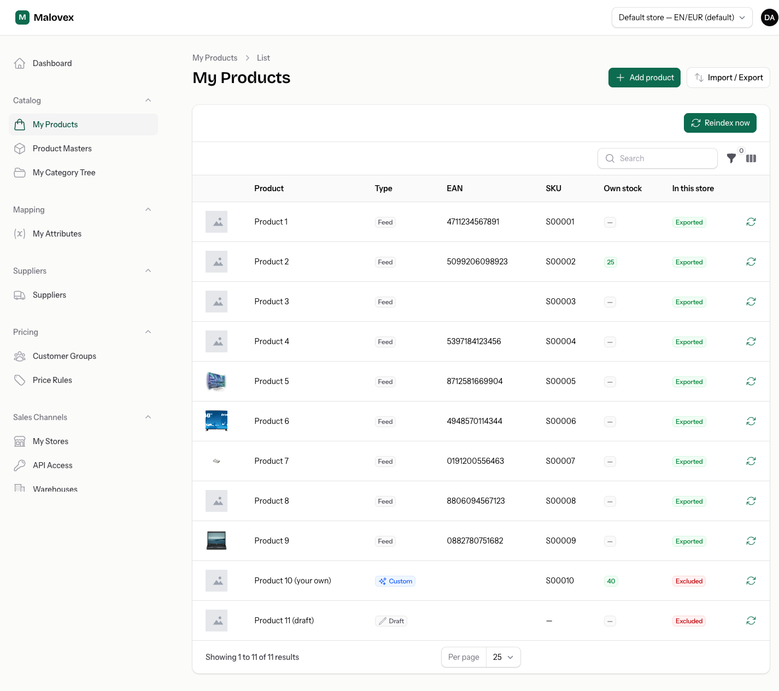Image resolution: width=779 pixels, height=691 pixels.
Task: Click the Draft type badge
Action: click(391, 621)
